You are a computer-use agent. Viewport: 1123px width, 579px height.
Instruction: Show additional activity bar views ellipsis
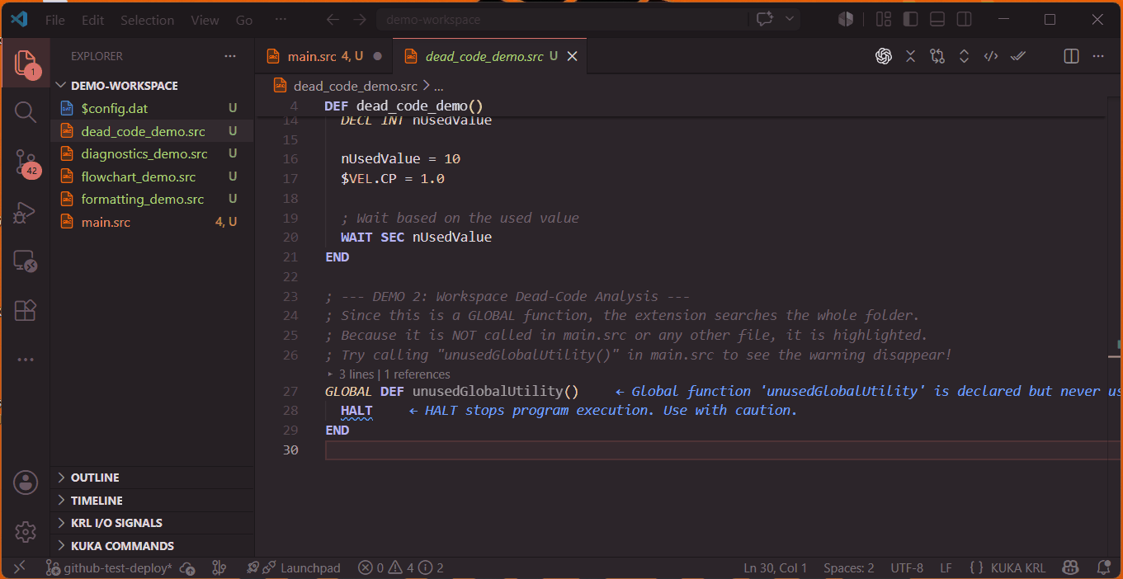[26, 360]
